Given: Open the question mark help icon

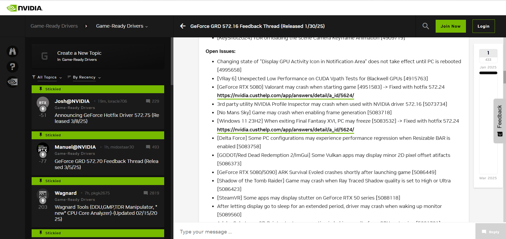Looking at the screenshot, I should click(12, 67).
